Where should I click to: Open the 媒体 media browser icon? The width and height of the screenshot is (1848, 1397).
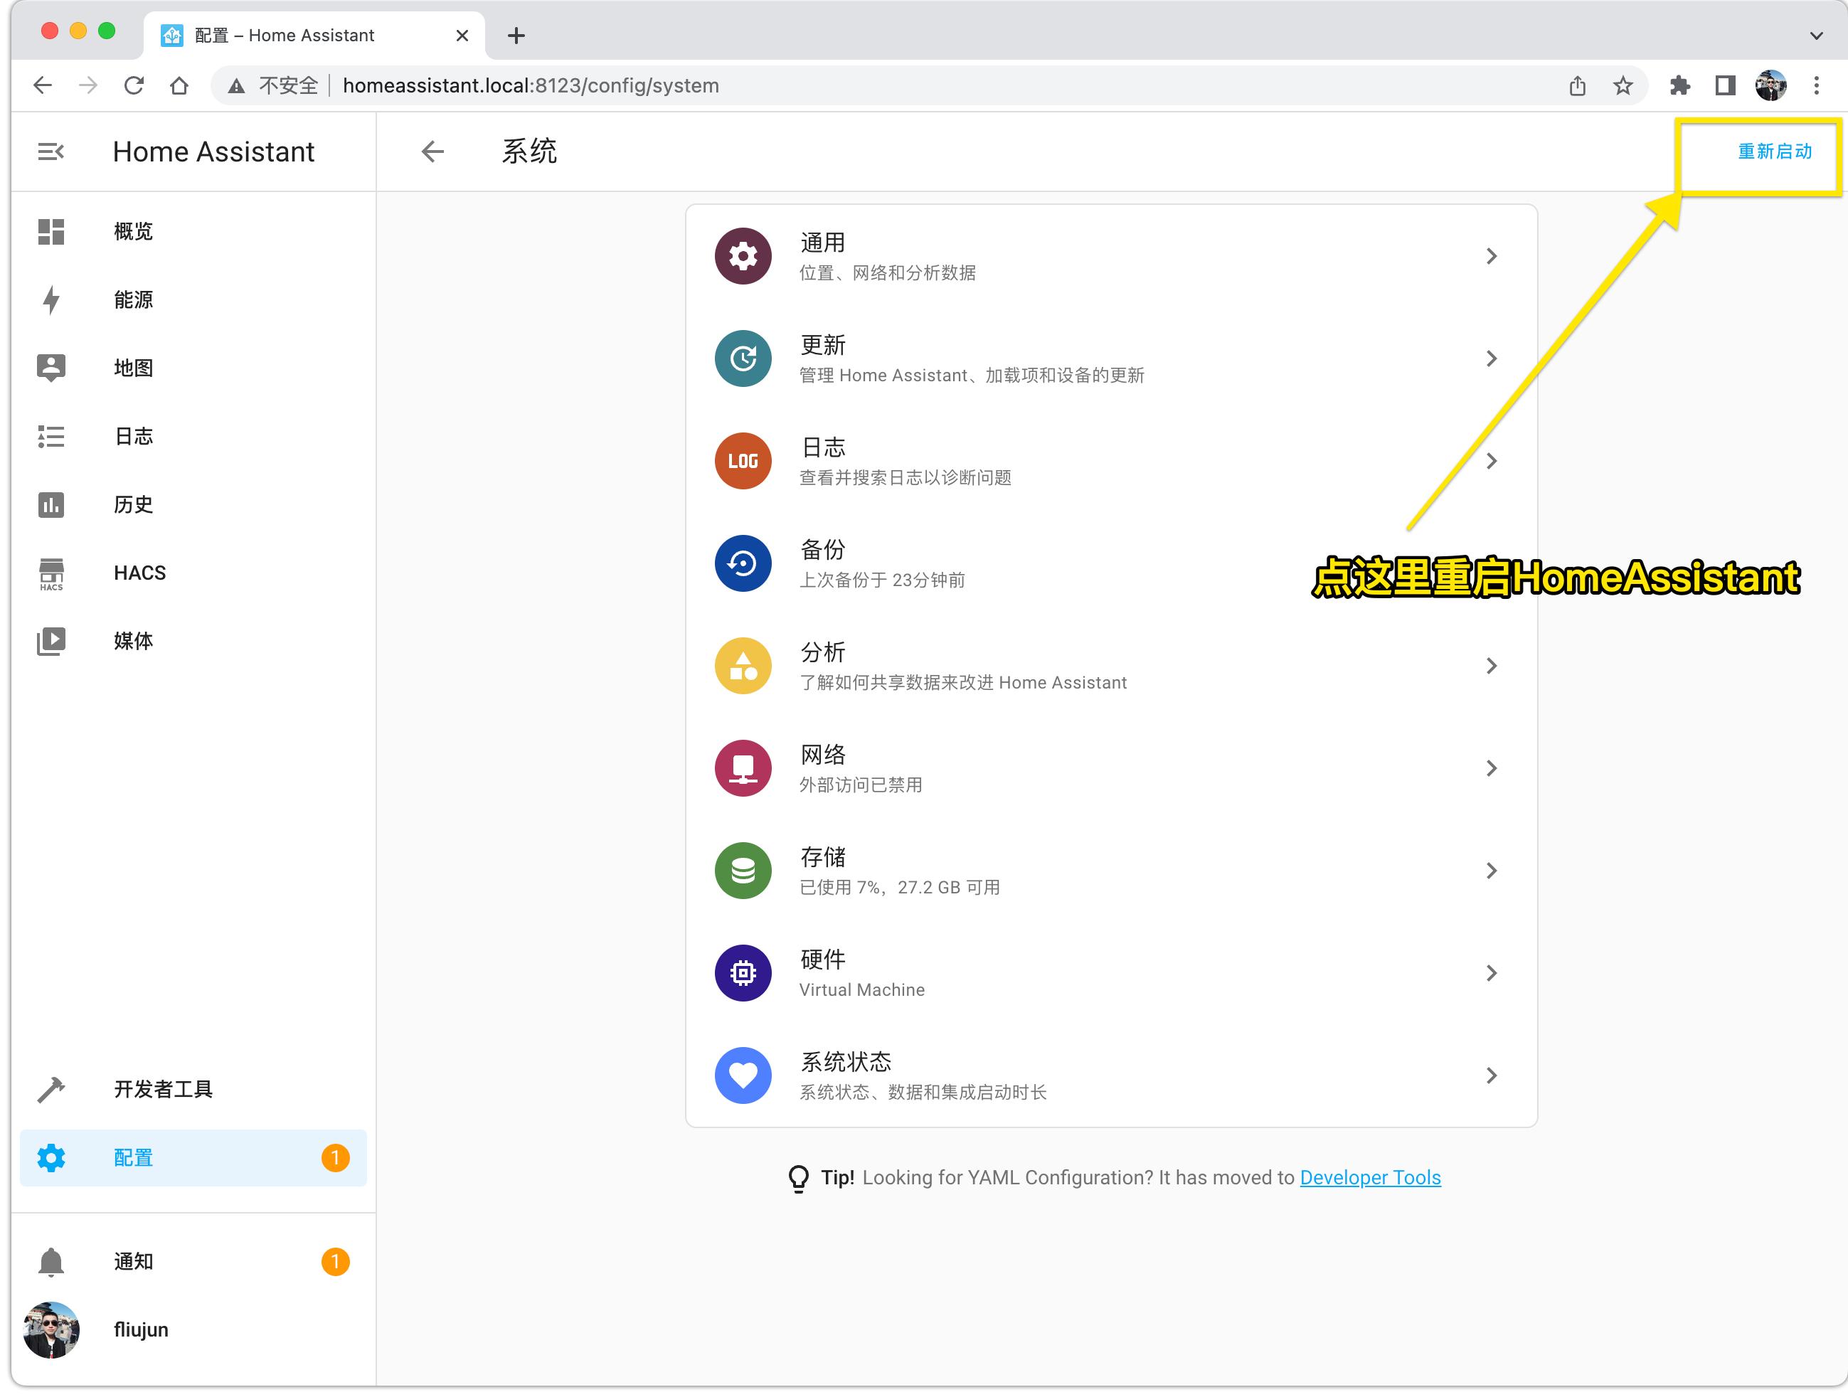pos(50,641)
